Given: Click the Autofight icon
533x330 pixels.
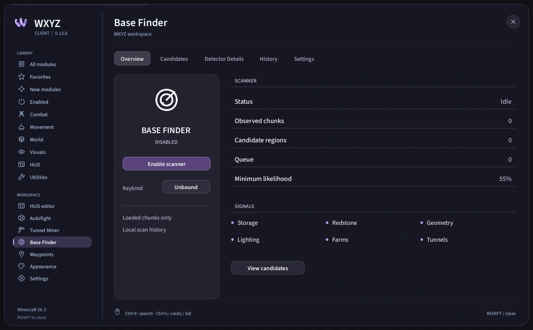Looking at the screenshot, I should point(21,218).
